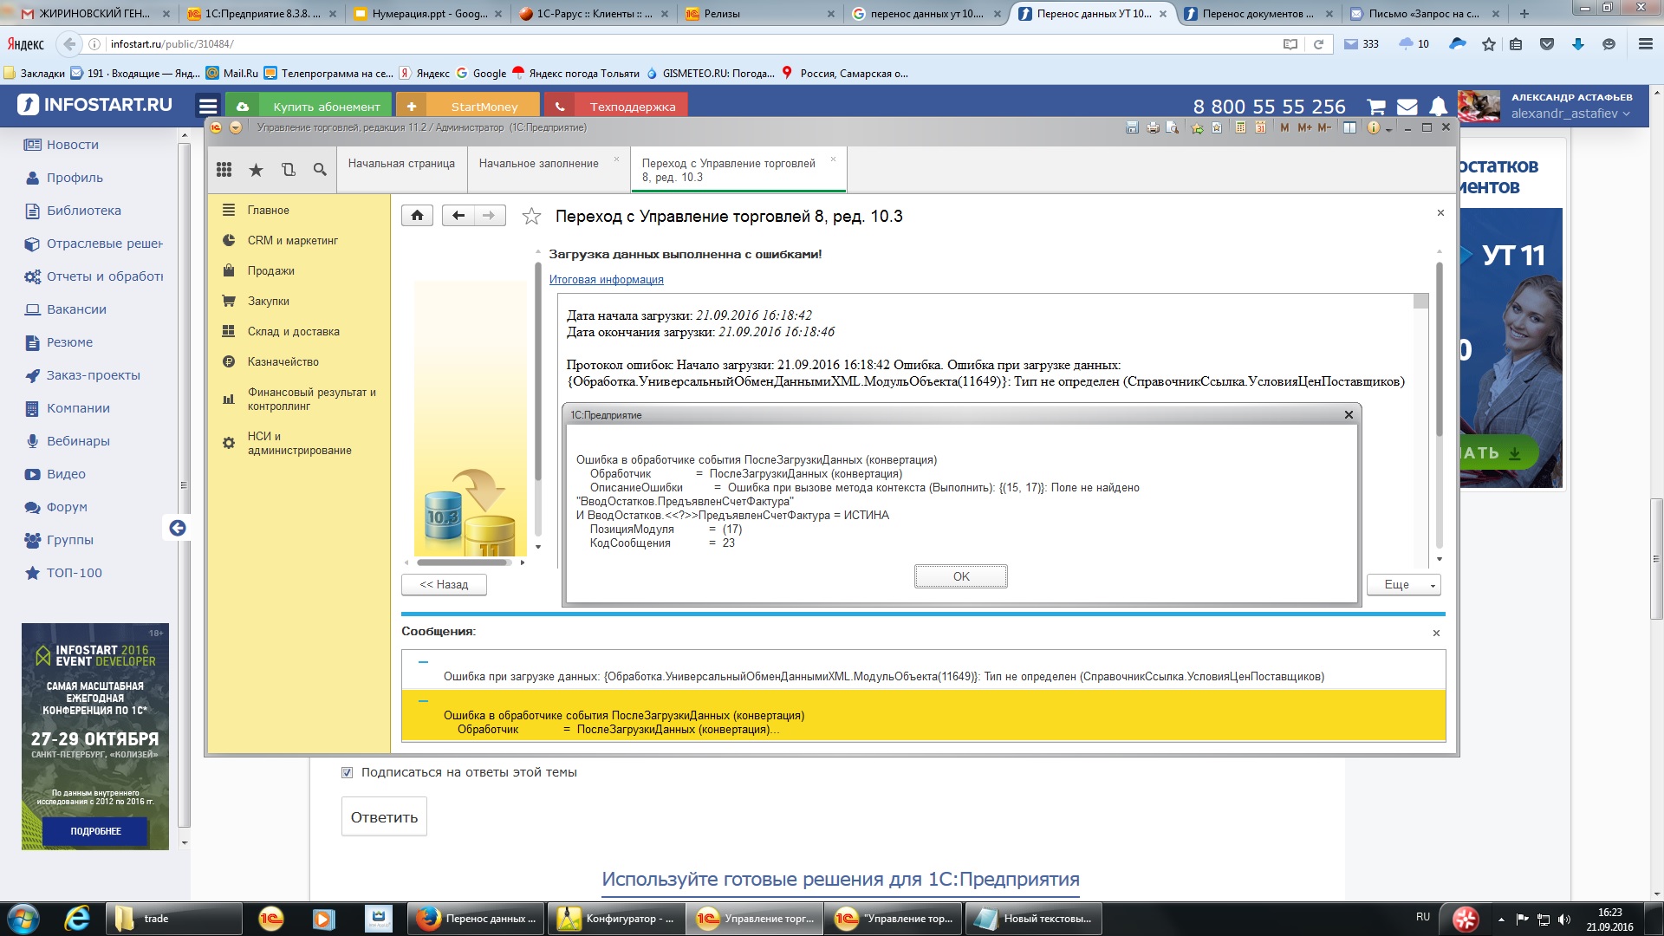Open Главное section in 1C menu
This screenshot has width=1664, height=936.
point(269,211)
